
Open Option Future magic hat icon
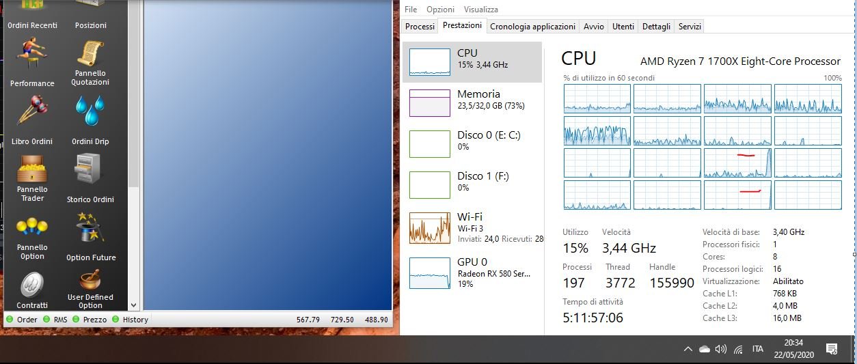[90, 227]
